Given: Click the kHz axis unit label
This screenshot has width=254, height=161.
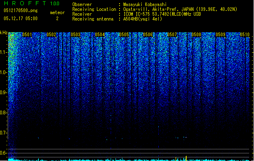Looking at the screenshot, I should (x=4, y=33).
